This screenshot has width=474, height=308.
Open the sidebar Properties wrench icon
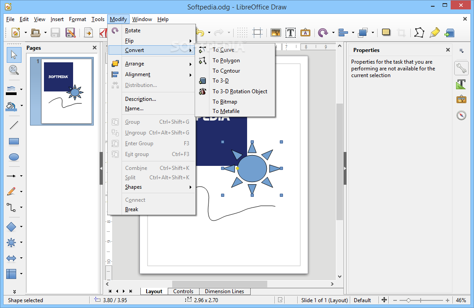461,68
